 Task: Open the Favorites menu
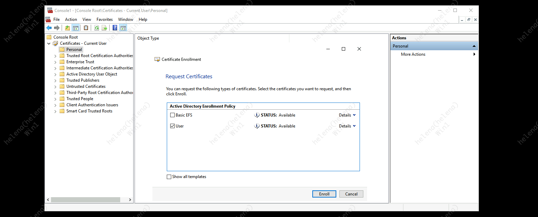104,19
